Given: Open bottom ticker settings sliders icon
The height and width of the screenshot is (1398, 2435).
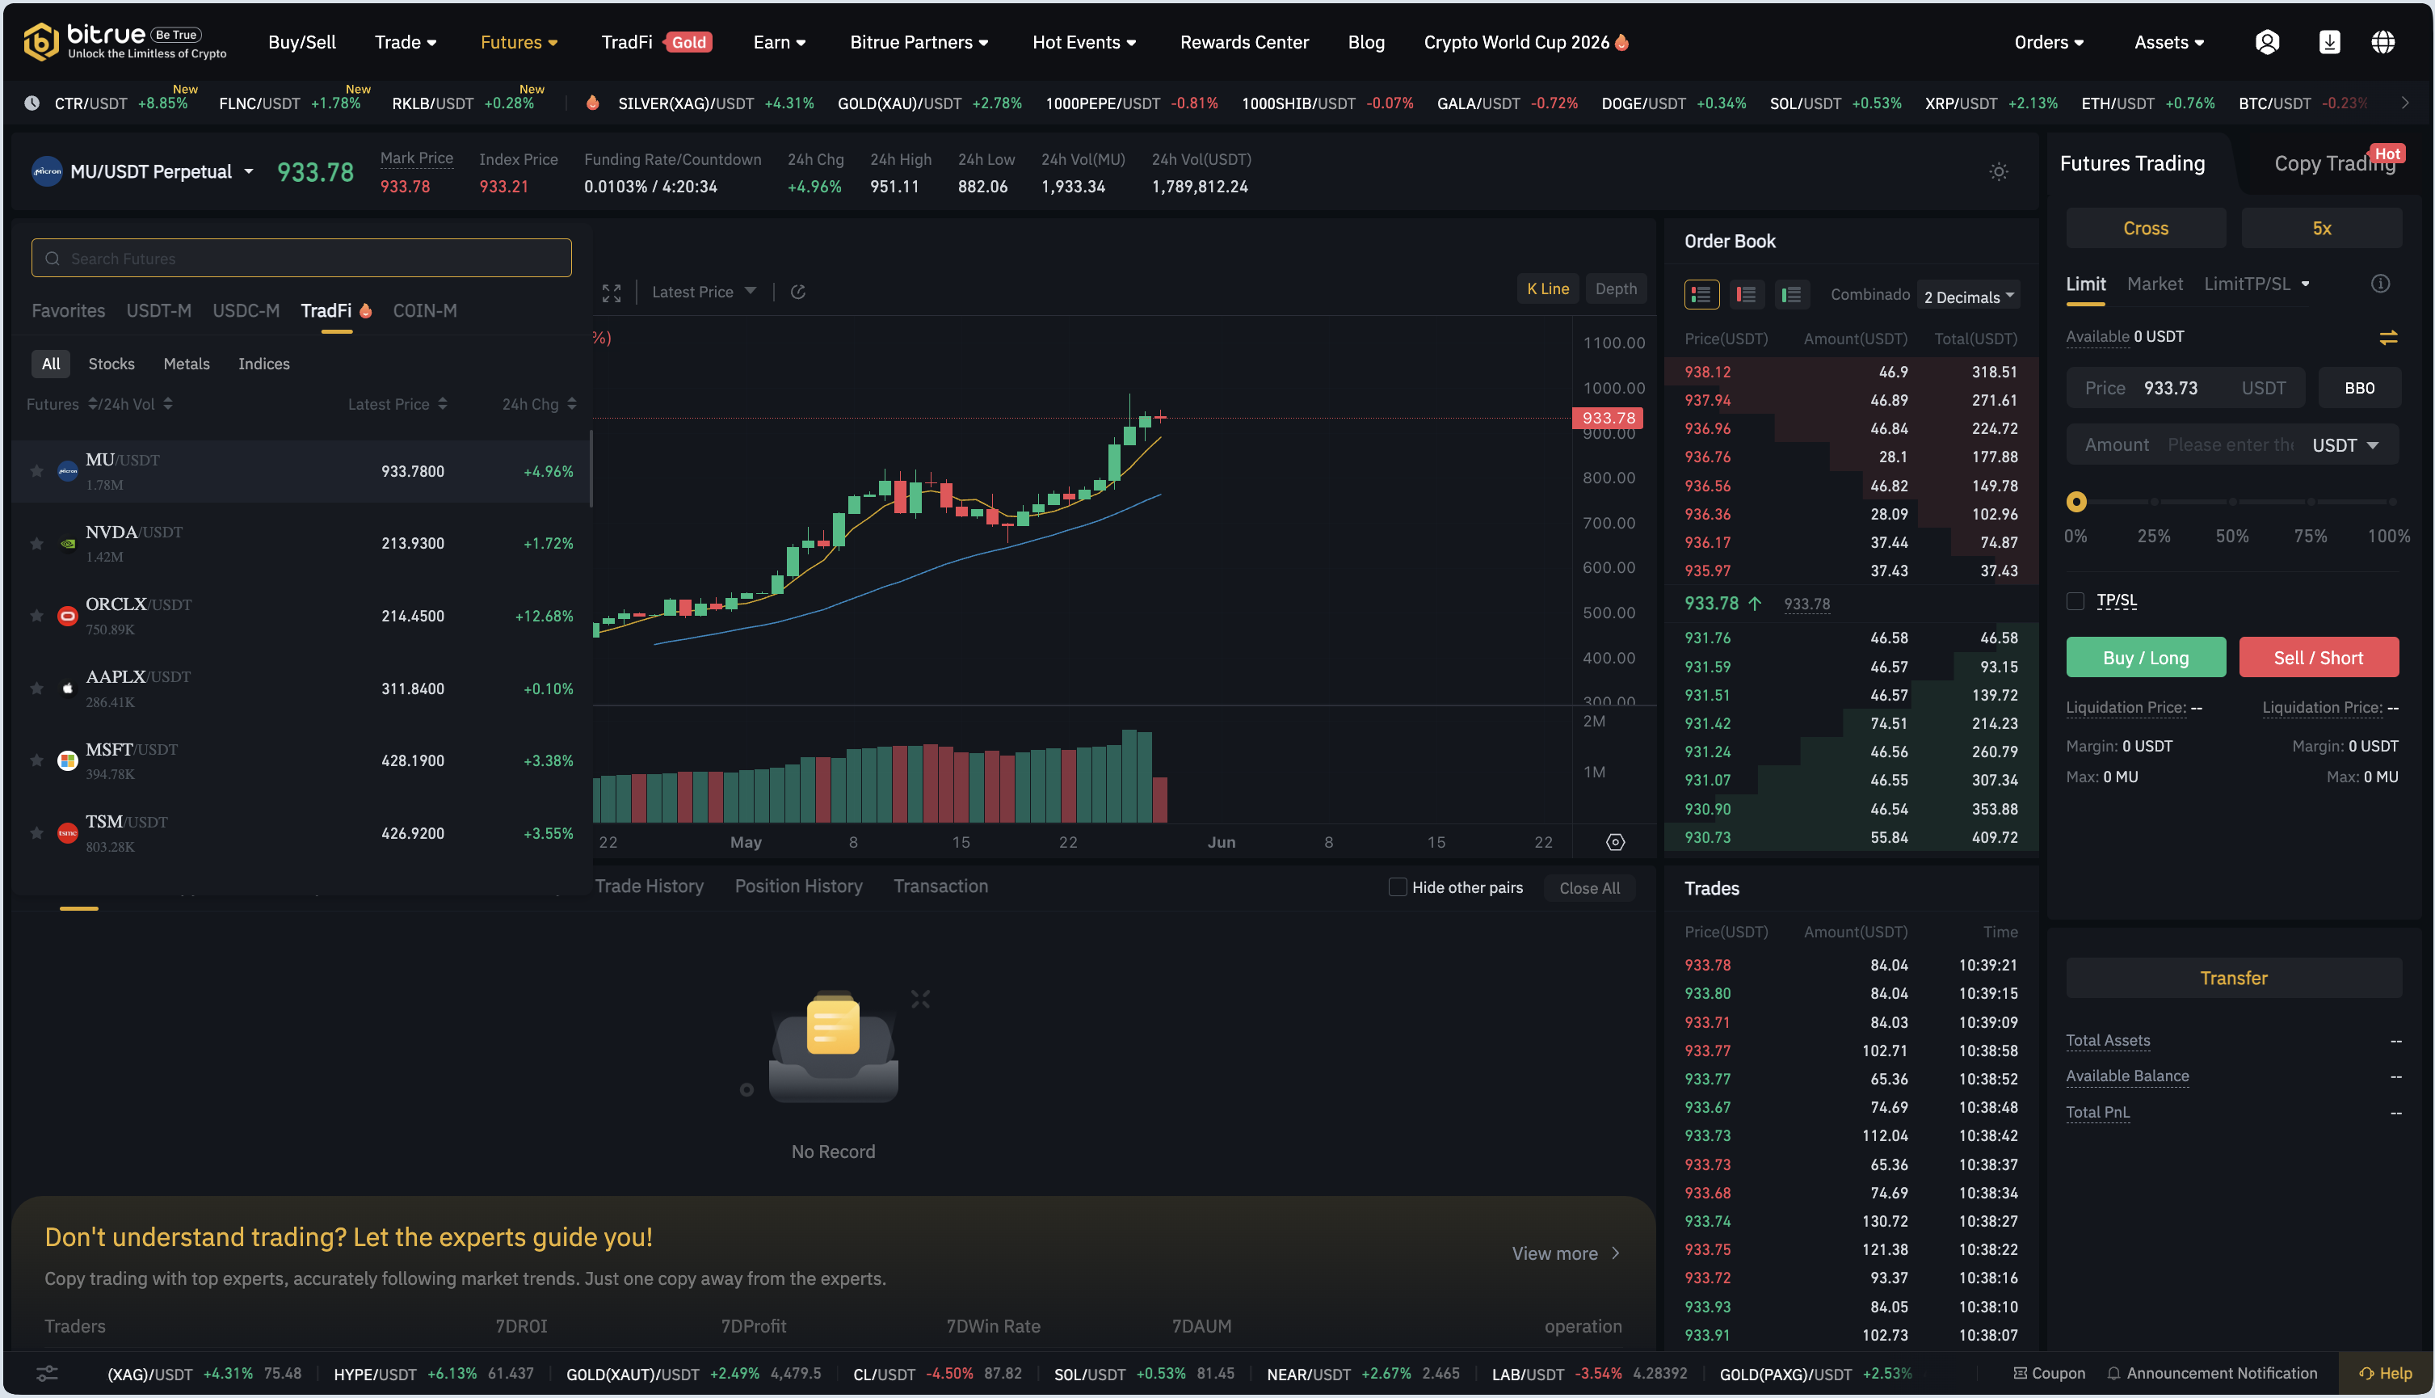Looking at the screenshot, I should pyautogui.click(x=47, y=1374).
